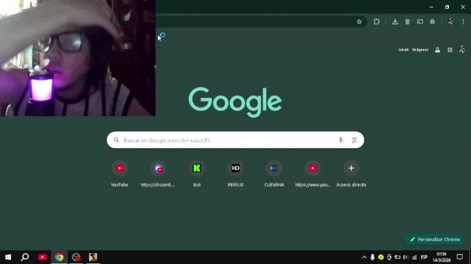Viewport: 471px width, 264px height.
Task: Click the magnifier icon in search box
Action: 116,140
